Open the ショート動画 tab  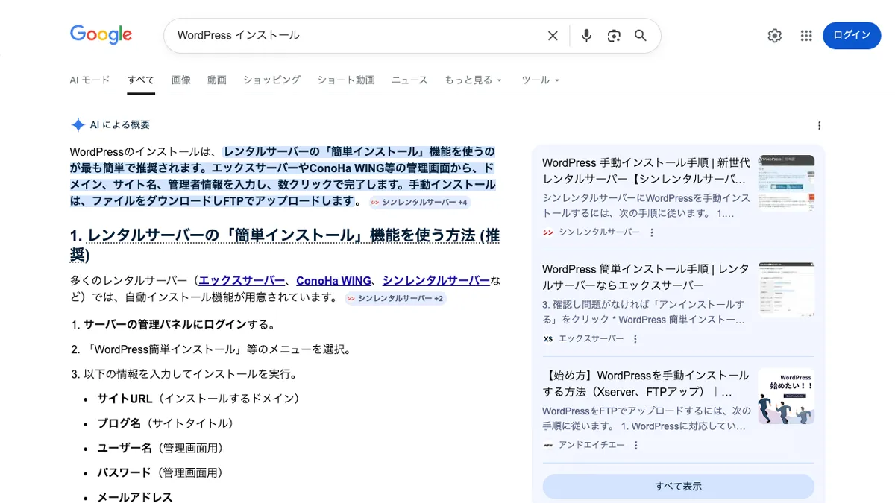pos(346,80)
